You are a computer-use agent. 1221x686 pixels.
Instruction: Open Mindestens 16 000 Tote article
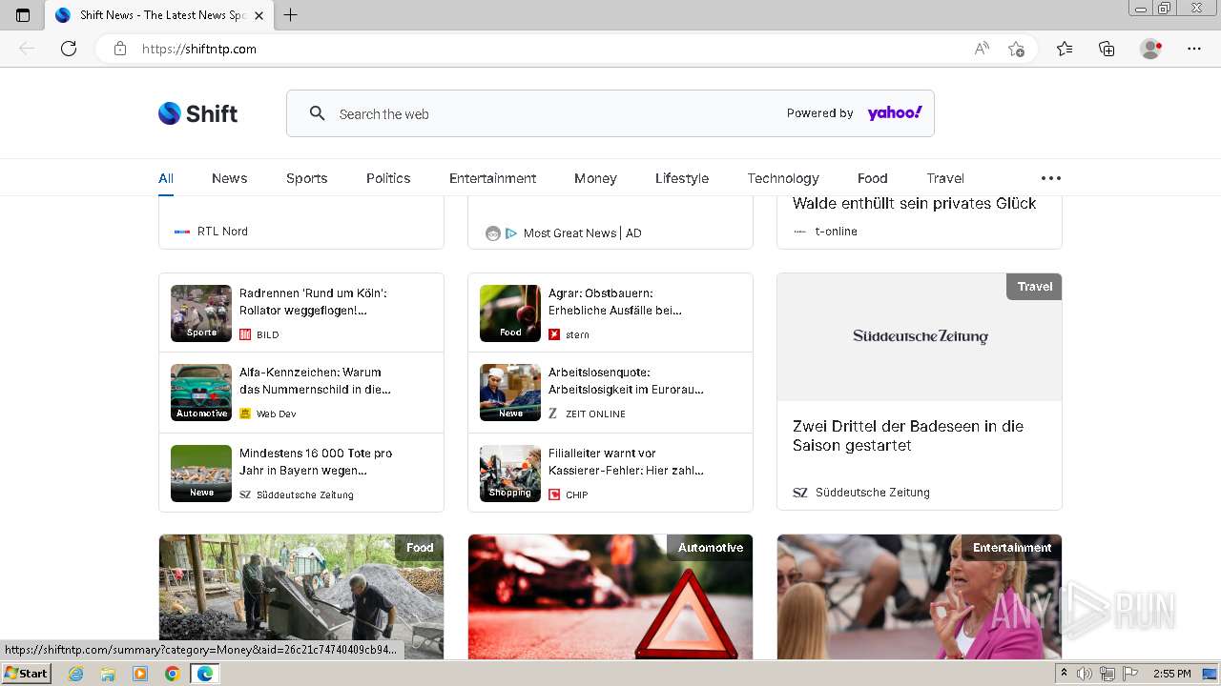click(x=316, y=462)
